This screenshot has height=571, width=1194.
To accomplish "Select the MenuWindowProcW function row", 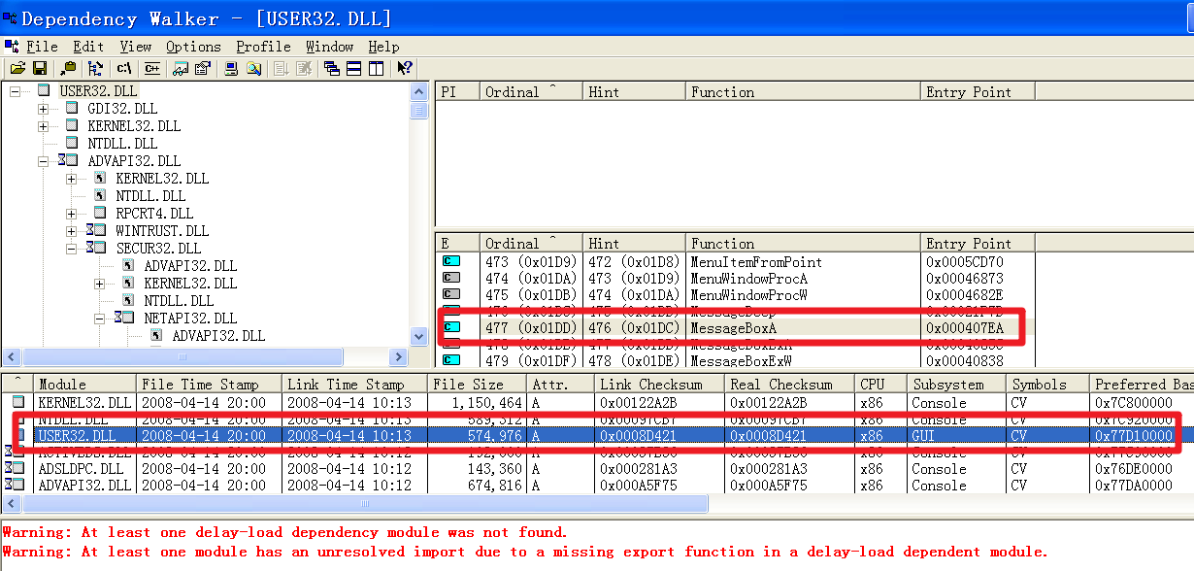I will pyautogui.click(x=735, y=294).
